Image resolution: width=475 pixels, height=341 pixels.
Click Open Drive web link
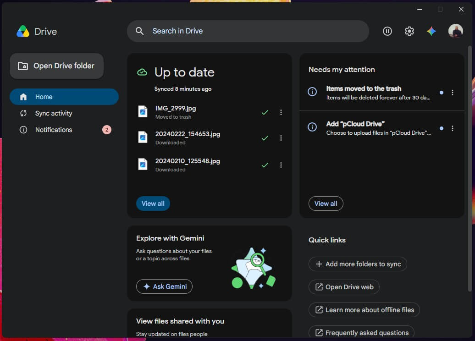tap(344, 287)
